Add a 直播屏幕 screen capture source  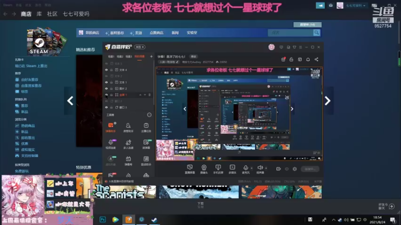[190, 169]
